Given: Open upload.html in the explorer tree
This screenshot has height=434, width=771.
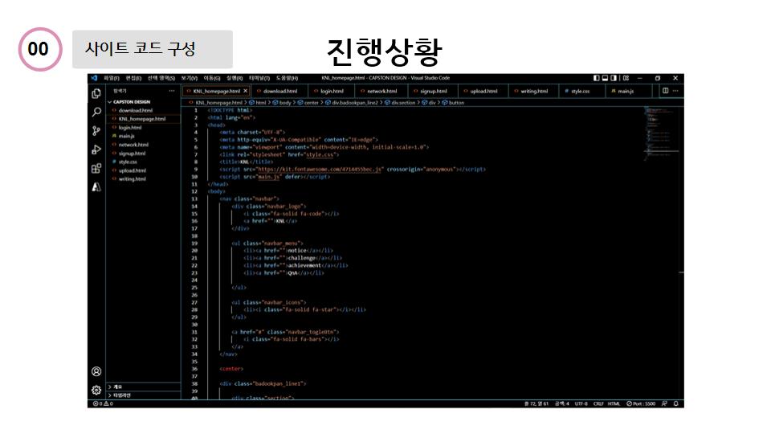Looking at the screenshot, I should (x=133, y=170).
